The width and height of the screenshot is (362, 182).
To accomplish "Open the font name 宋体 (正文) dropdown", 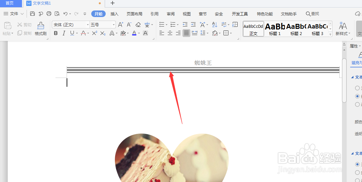I will click(x=88, y=25).
